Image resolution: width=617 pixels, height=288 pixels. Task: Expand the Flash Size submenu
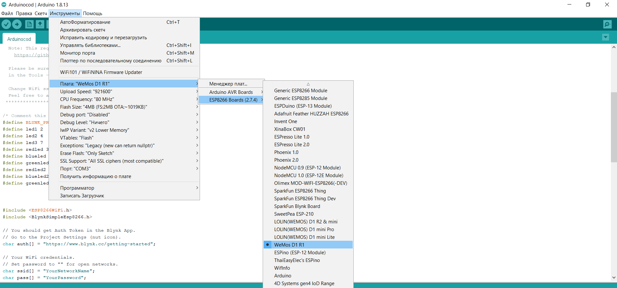tap(124, 107)
